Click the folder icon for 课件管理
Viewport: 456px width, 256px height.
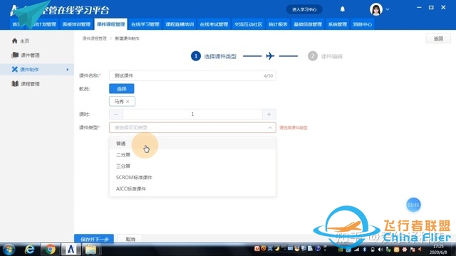(x=15, y=55)
